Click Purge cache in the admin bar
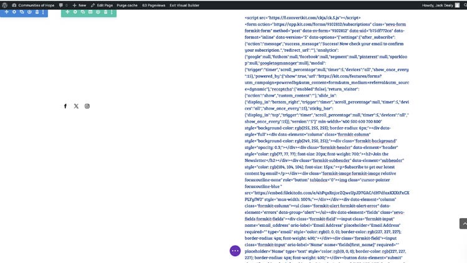This screenshot has height=263, width=467. pyautogui.click(x=127, y=5)
